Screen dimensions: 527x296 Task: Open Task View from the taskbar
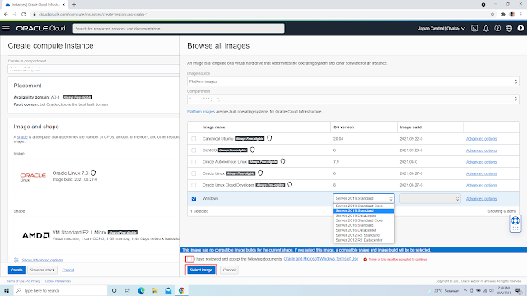(x=128, y=290)
